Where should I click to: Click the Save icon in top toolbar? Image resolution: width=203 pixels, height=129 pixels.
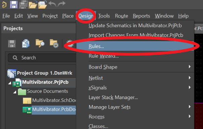[x=14, y=5]
